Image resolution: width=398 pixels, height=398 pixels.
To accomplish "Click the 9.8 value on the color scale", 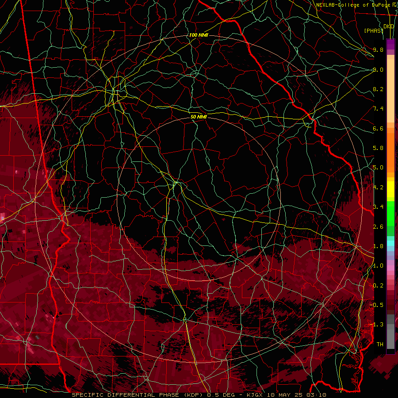I will 378,50.
